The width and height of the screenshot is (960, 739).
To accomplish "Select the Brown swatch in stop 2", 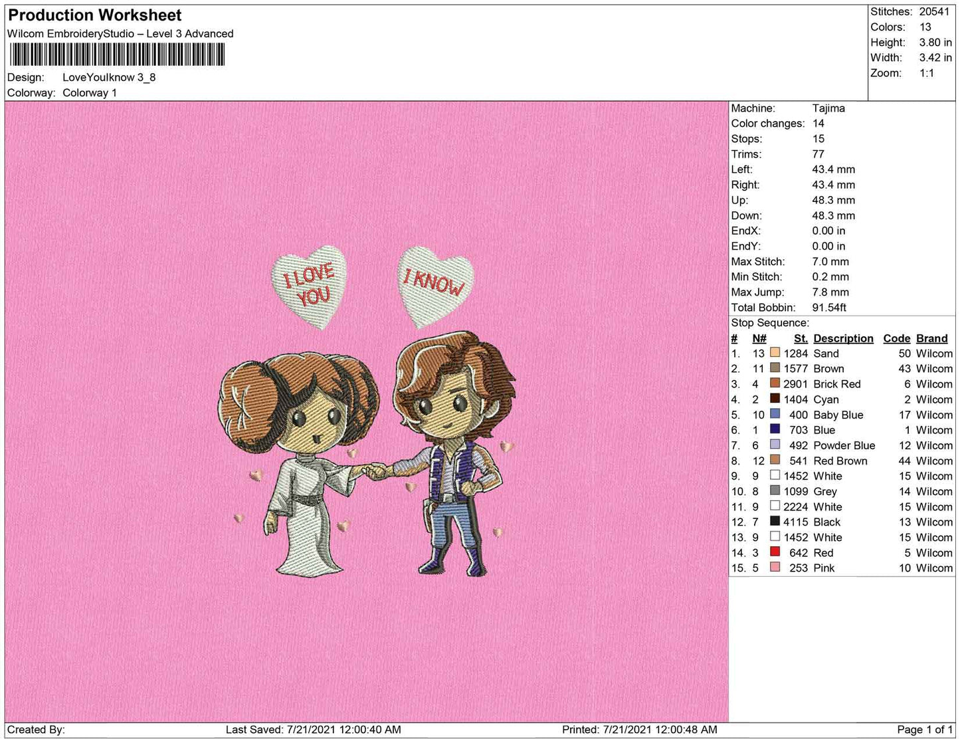I will point(775,368).
